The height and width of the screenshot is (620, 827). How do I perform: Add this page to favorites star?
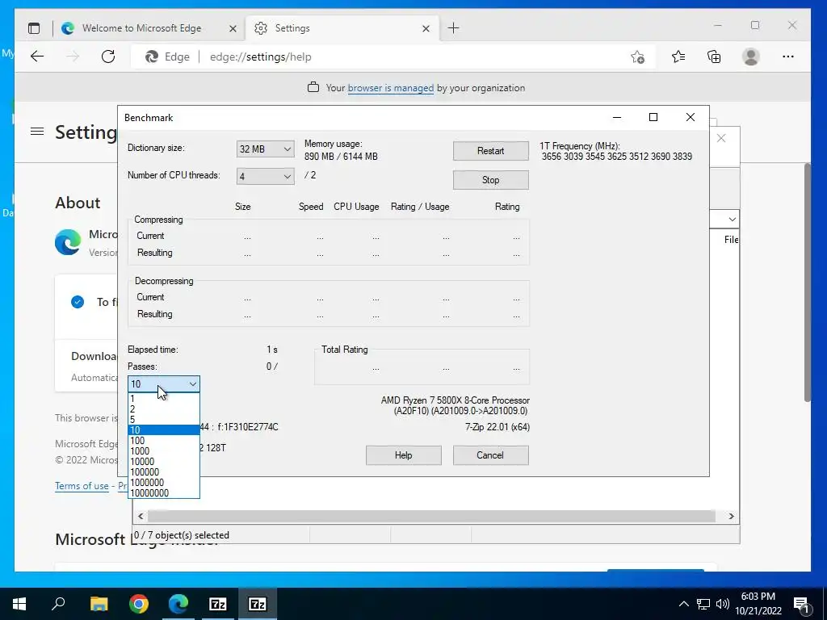[638, 57]
